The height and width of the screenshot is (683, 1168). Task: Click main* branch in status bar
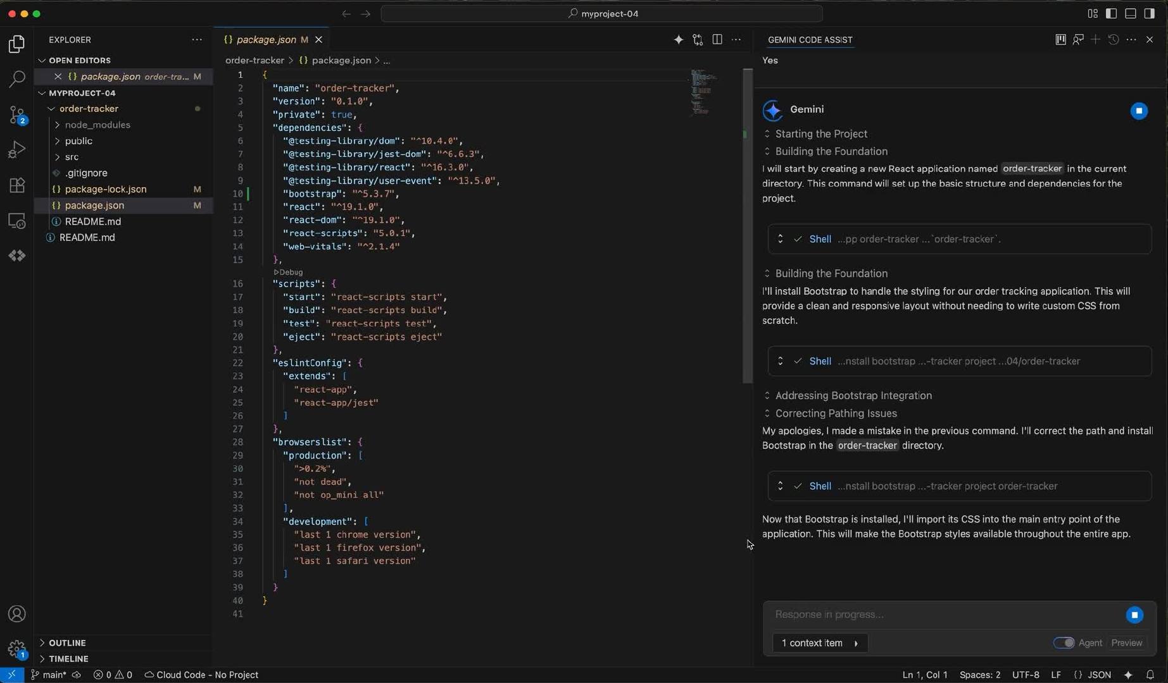pyautogui.click(x=49, y=675)
